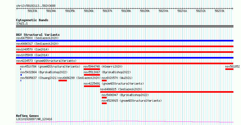The image size is (241, 125).
Task: Click the red bar under nsv561852
Action: tap(229, 69)
